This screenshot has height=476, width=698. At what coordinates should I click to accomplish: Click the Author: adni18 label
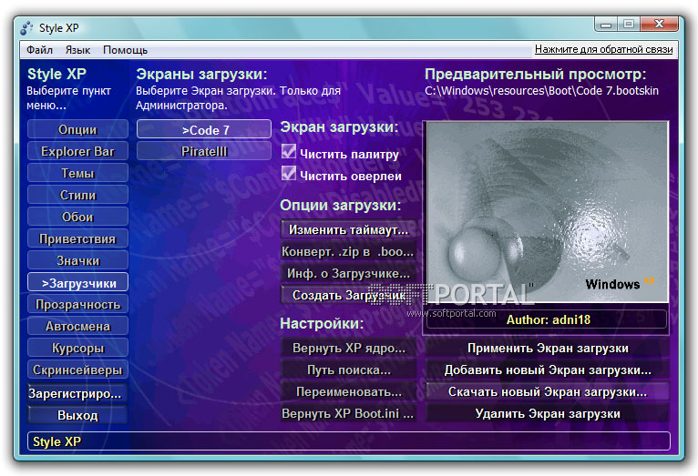click(x=548, y=319)
